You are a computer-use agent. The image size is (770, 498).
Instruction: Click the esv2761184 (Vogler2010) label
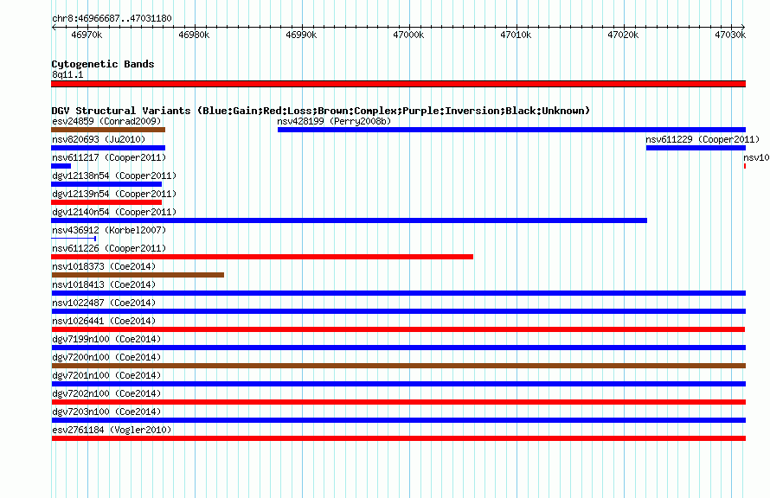click(112, 430)
